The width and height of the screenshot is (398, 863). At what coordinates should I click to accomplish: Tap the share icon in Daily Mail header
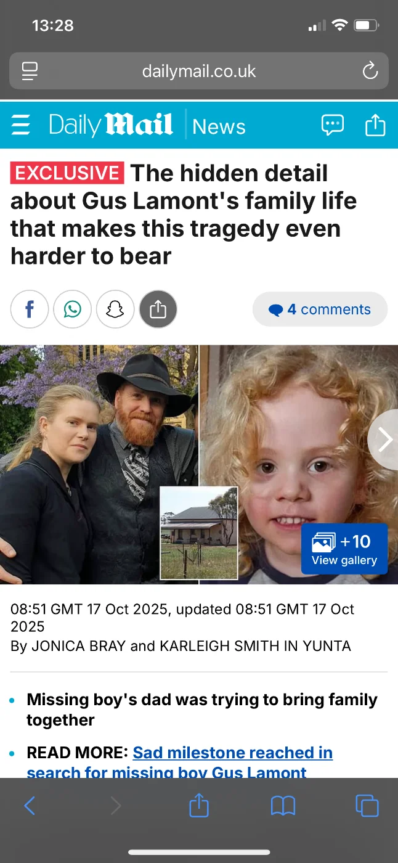click(x=375, y=125)
